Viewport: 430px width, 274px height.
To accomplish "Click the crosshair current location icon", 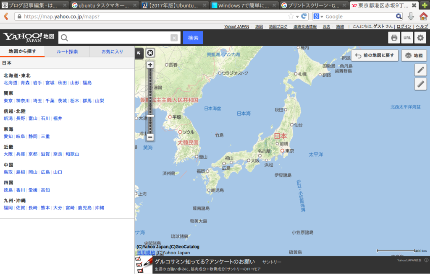I will [x=150, y=53].
